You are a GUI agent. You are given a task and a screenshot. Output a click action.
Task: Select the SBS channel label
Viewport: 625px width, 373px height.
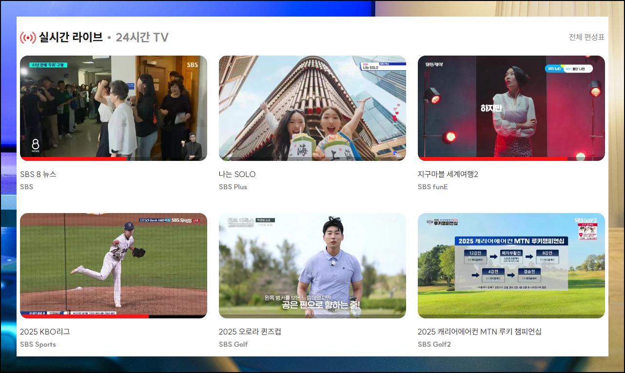27,187
